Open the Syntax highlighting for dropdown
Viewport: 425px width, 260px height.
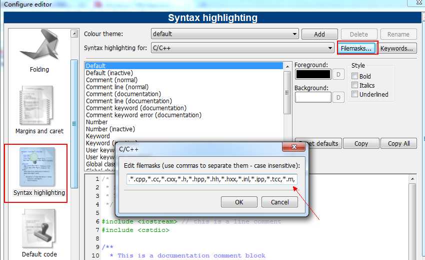click(242, 48)
